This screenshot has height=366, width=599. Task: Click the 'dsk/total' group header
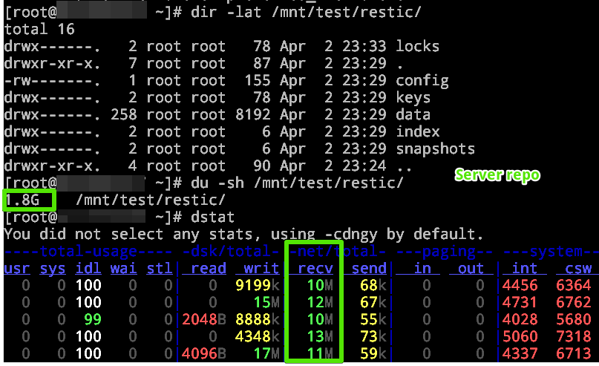(x=232, y=252)
